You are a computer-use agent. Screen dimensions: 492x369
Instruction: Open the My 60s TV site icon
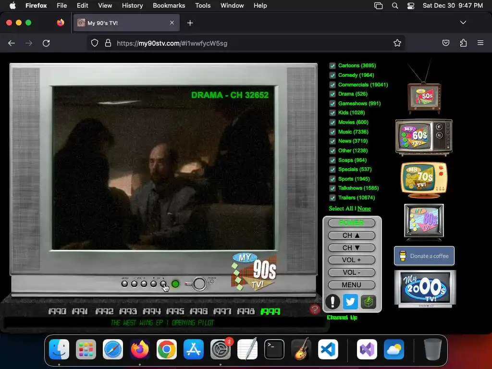[424, 137]
